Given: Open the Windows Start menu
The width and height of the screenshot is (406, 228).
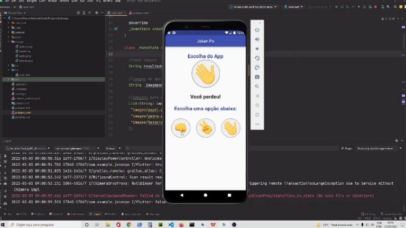Looking at the screenshot, I should coord(3,225).
